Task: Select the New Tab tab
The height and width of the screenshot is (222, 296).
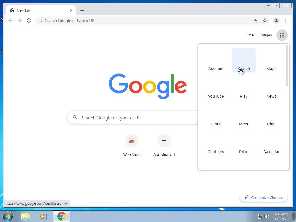Action: coord(41,10)
